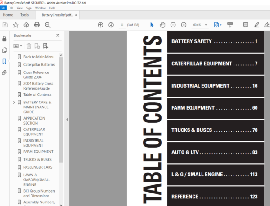Open FARM EQUIPMENT bookmark
This screenshot has width=270, height=206.
click(38, 152)
